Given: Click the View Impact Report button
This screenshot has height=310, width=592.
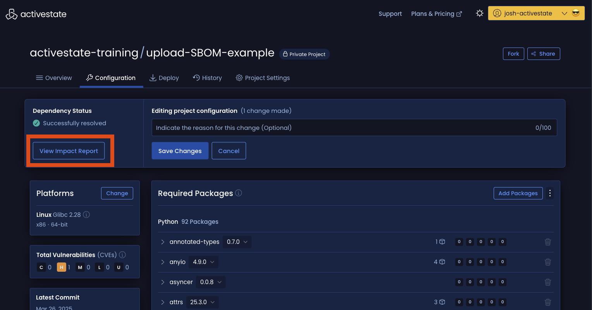Looking at the screenshot, I should 69,151.
